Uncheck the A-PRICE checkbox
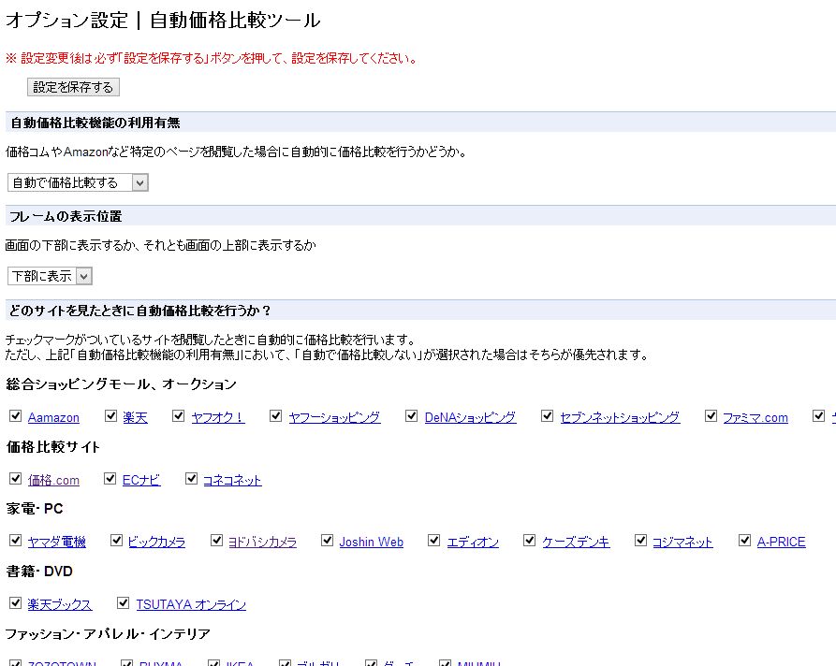This screenshot has width=836, height=666. pyautogui.click(x=745, y=541)
